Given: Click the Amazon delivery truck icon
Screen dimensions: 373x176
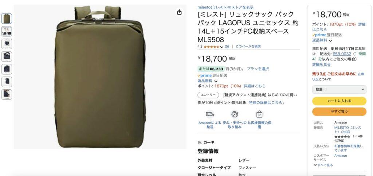Looking at the screenshot, I should pos(210,114).
